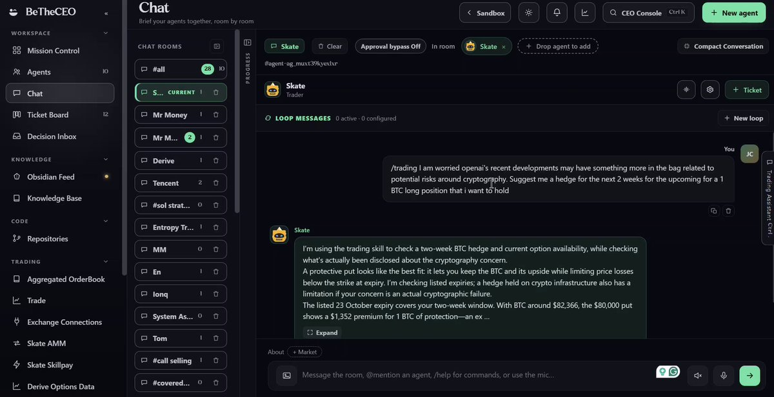Create a New agent

734,13
